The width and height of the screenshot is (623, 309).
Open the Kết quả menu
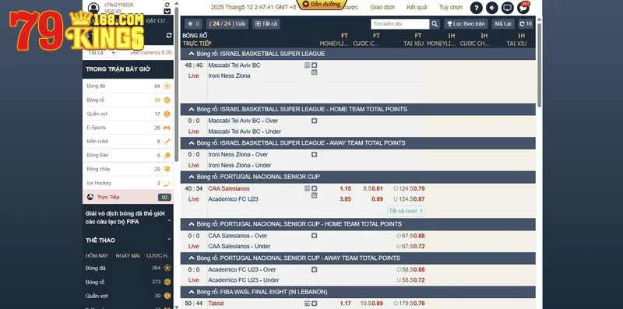[417, 7]
